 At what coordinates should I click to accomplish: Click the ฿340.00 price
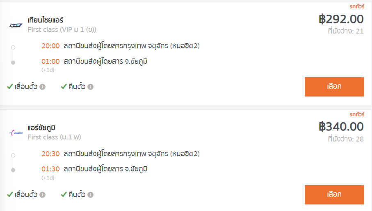coord(341,127)
